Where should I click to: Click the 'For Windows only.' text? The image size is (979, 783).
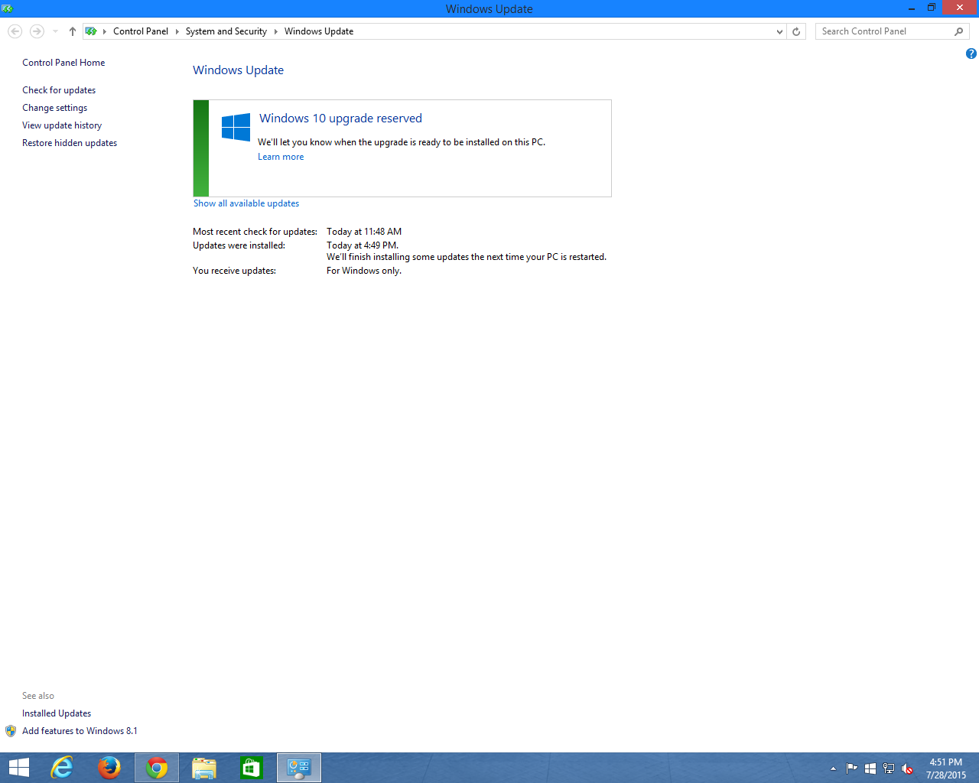(364, 271)
